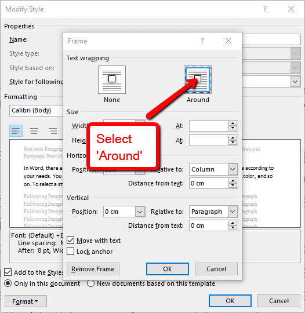Viewport: 305px width, 313px height.
Task: Click the Remove Frame button
Action: point(93,269)
